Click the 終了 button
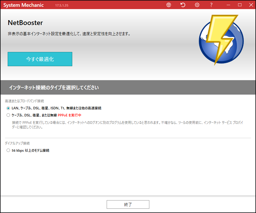This screenshot has height=213, width=256. coord(128,204)
